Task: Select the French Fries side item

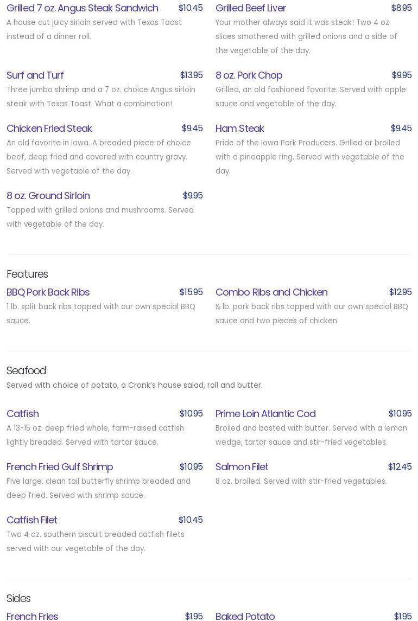Action: point(32,616)
